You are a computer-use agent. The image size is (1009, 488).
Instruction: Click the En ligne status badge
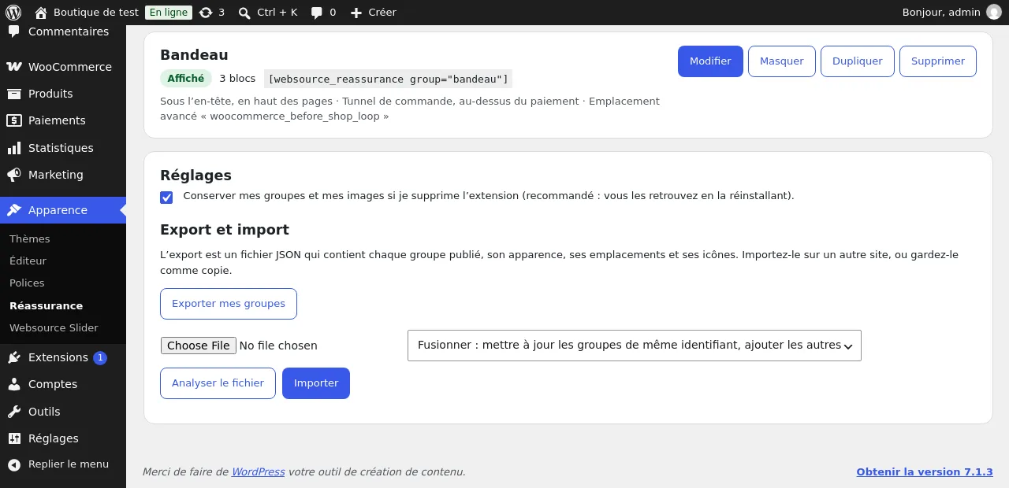tap(169, 13)
